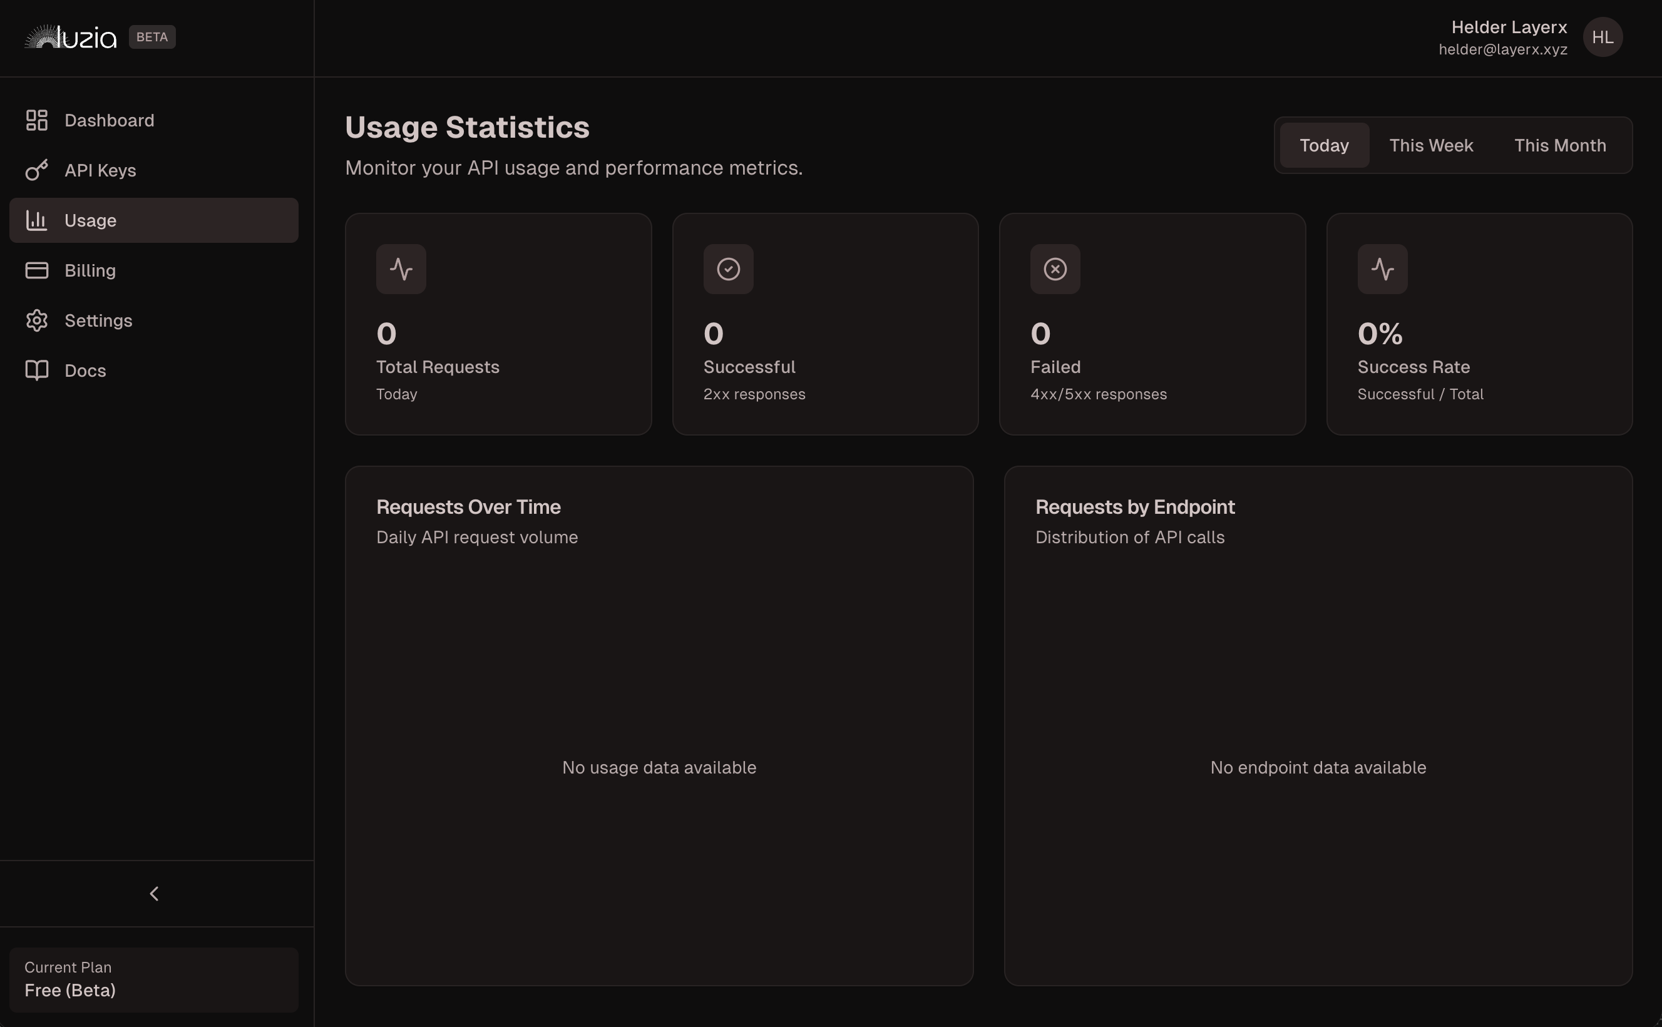The width and height of the screenshot is (1662, 1027).
Task: Click the Billing credit card icon
Action: [x=37, y=270]
